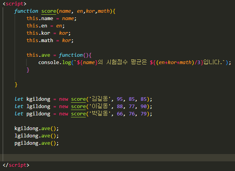The height and width of the screenshot is (171, 235).
Task: Click the yellow closing brace of the score function
Action: coord(16,85)
